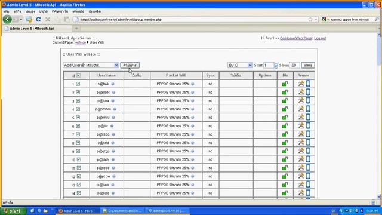The width and height of the screenshot is (382, 215).
Task: Click the green unlock icon in row 3
Action: (x=285, y=101)
